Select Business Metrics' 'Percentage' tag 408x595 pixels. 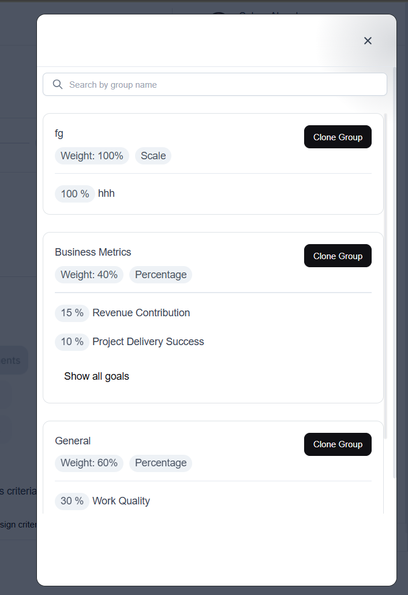click(160, 275)
